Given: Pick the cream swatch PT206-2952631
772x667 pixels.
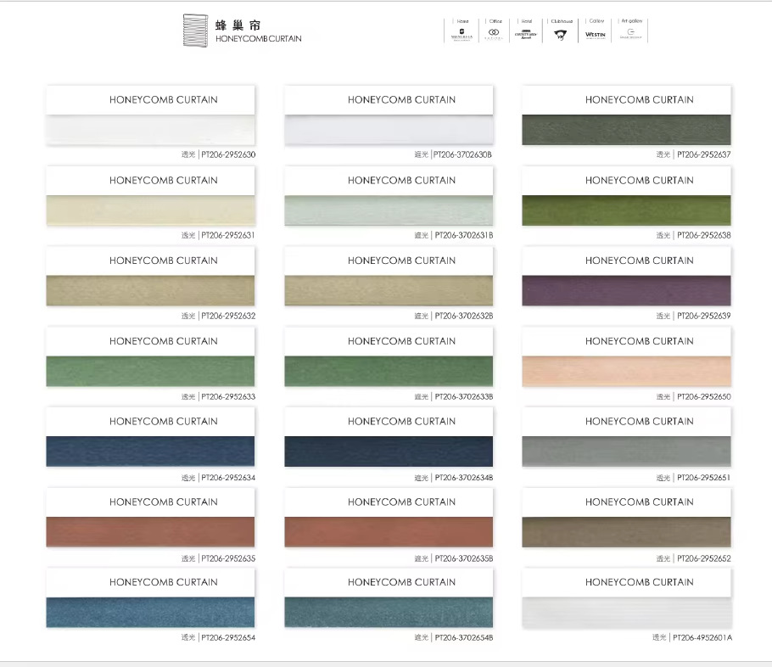Looking at the screenshot, I should [150, 210].
